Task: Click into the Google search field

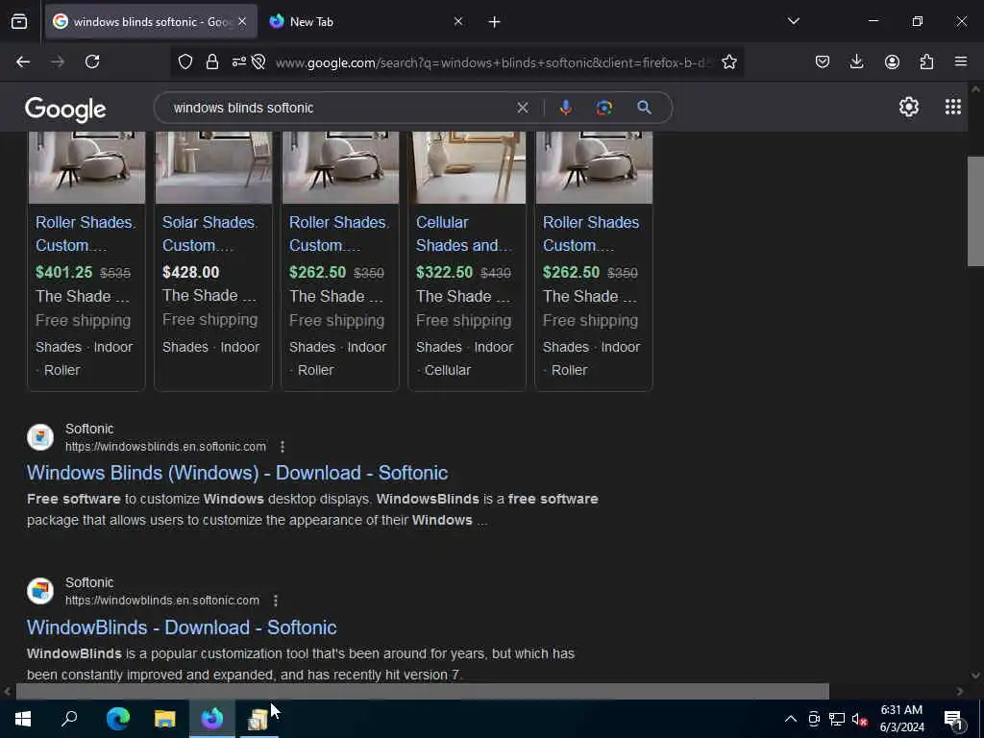Action: (x=339, y=108)
